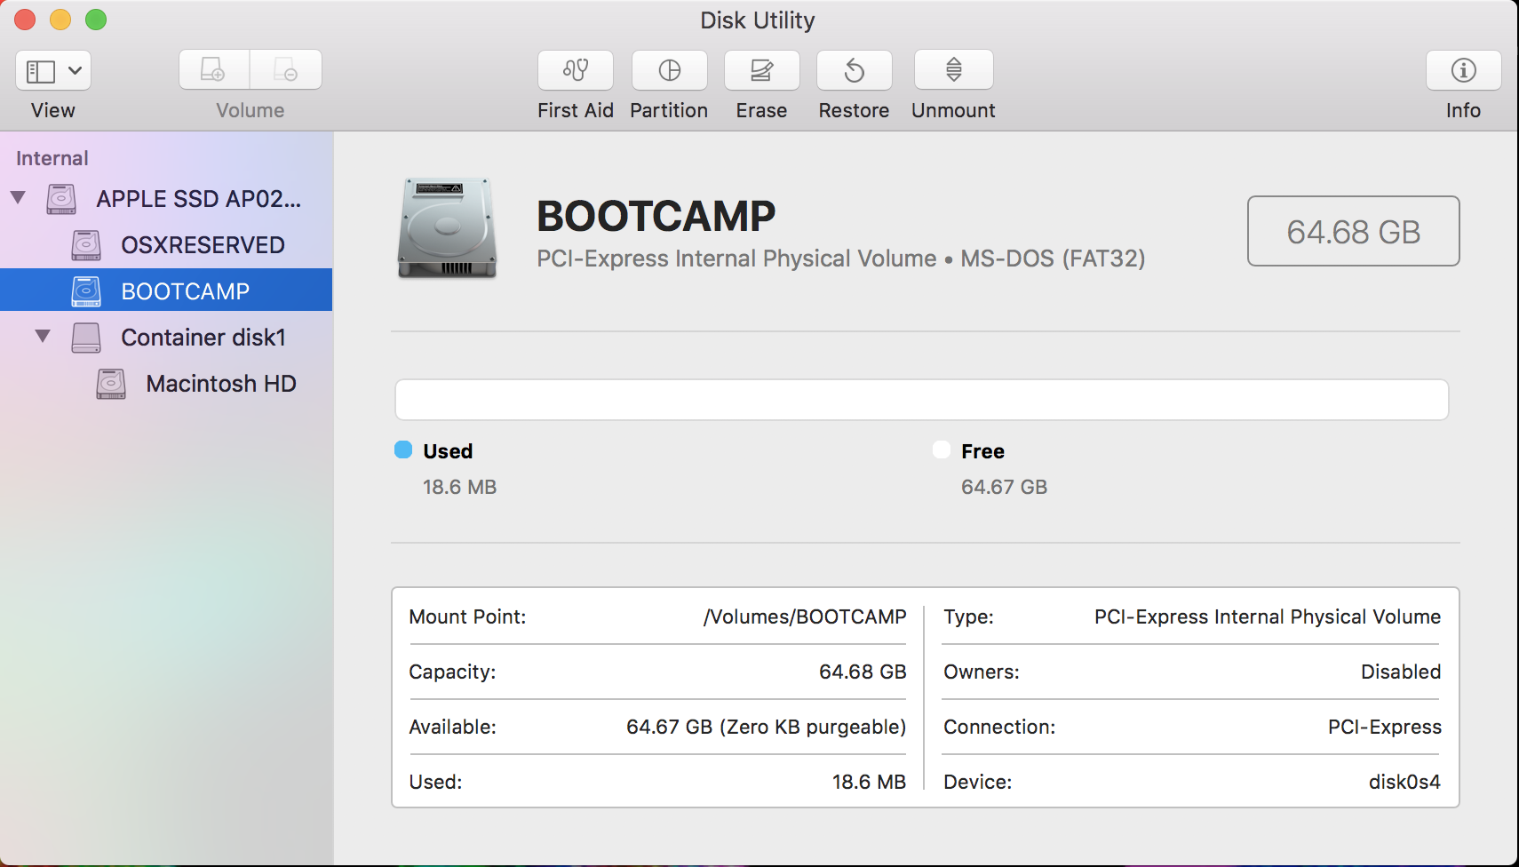Click the BOOTCAMP volume title

tap(656, 216)
